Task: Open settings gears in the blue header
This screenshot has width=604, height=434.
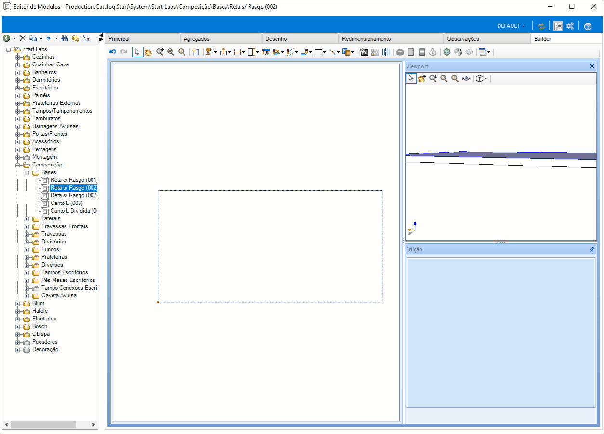Action: click(x=570, y=26)
